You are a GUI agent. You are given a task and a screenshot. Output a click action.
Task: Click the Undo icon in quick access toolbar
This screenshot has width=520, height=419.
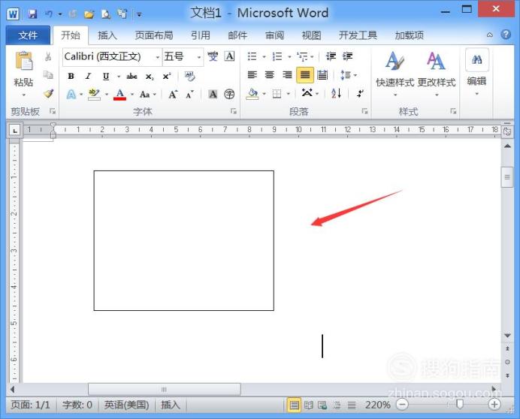49,14
